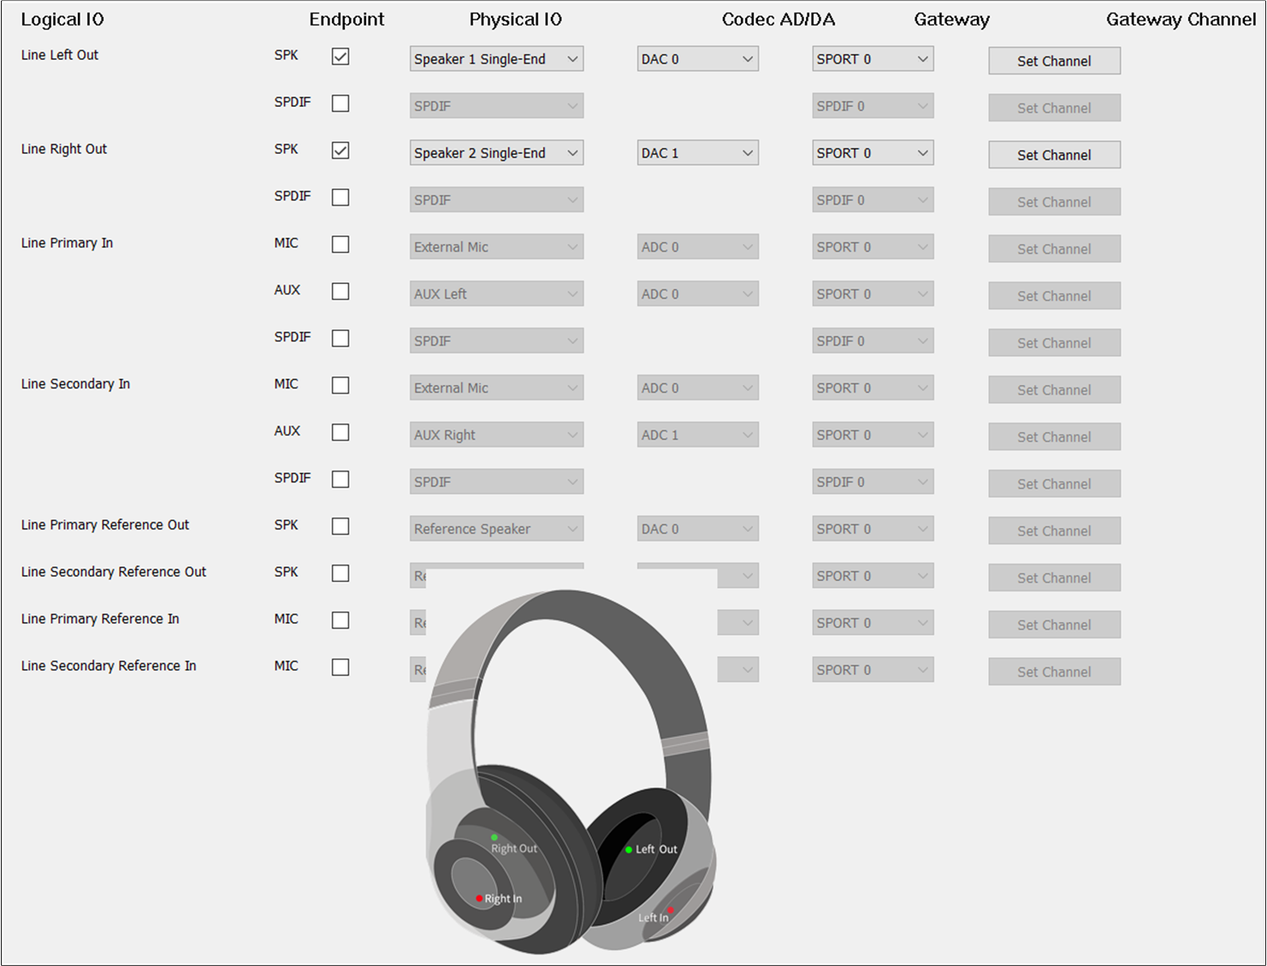Click the Line Right Out label
The image size is (1267, 966).
click(64, 149)
